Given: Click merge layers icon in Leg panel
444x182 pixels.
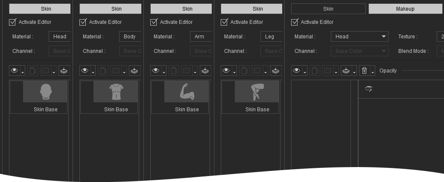Looking at the screenshot, I should 276,71.
